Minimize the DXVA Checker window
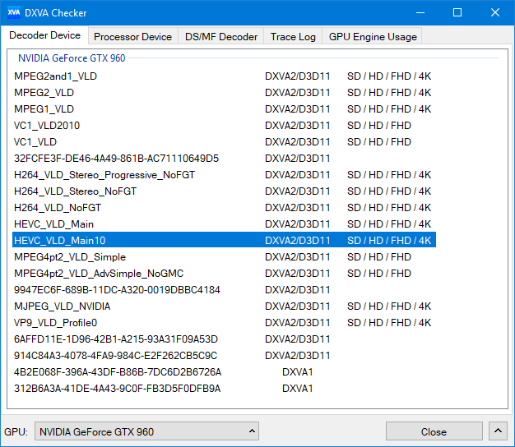515x447 pixels. coord(420,12)
